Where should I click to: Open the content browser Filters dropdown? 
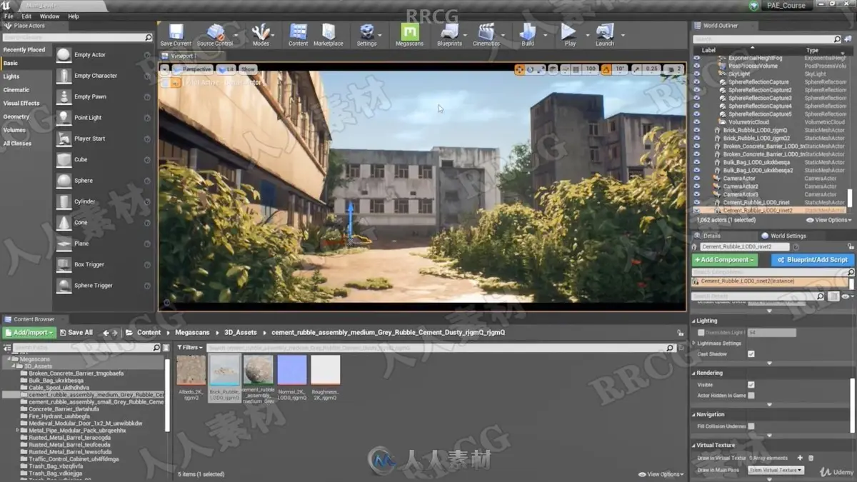pos(190,348)
